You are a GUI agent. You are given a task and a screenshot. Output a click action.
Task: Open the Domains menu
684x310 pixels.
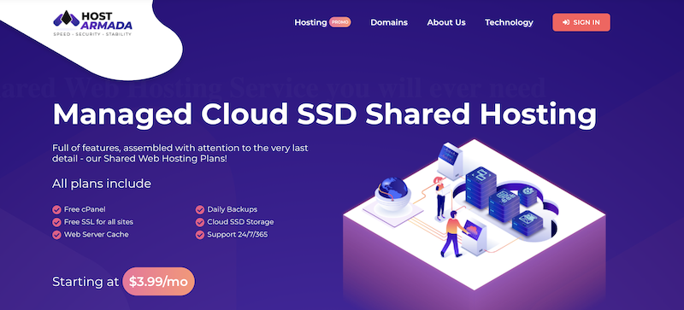(x=389, y=22)
